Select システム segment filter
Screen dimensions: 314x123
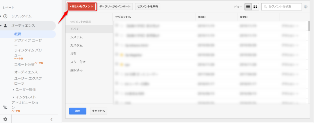click(x=89, y=37)
